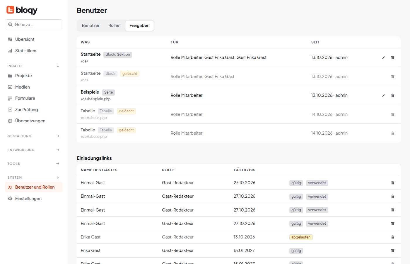The width and height of the screenshot is (410, 264).
Task: Click the GÜLTIG BIS column header
Action: click(x=245, y=170)
